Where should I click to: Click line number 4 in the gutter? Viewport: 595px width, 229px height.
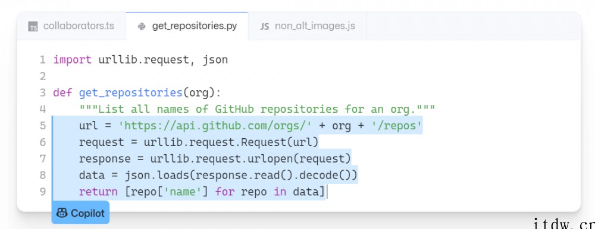(42, 109)
